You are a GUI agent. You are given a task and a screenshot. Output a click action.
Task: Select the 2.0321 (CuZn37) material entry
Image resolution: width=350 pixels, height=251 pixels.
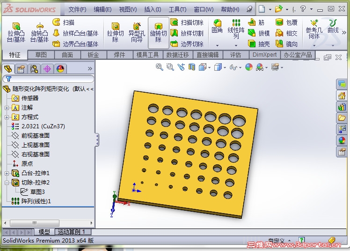tap(38, 126)
